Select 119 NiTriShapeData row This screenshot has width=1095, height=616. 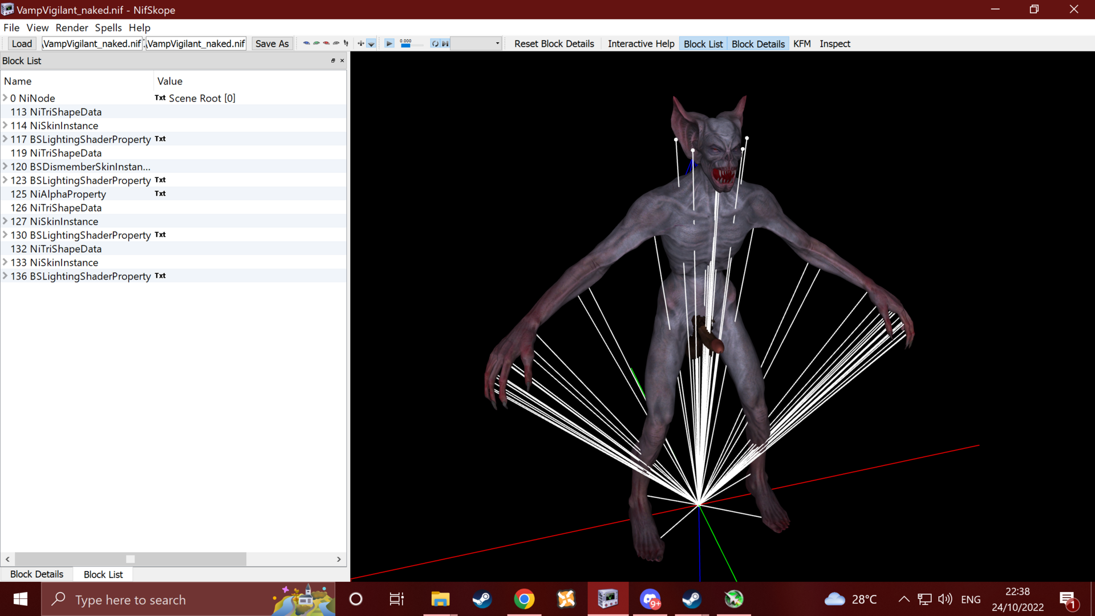(x=173, y=153)
